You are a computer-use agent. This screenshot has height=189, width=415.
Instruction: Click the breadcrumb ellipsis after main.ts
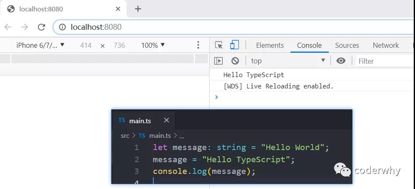tap(181, 137)
